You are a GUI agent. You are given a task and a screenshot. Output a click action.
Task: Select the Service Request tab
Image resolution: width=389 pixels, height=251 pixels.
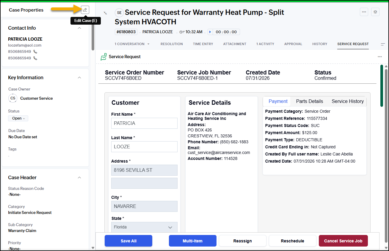coord(353,44)
